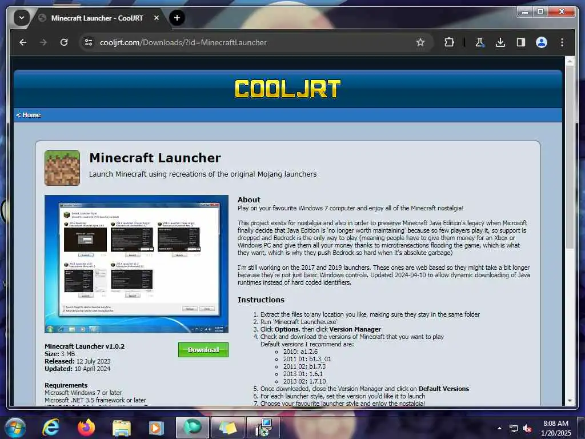Open the network computers taskbar icon
The height and width of the screenshot is (439, 585).
click(x=263, y=428)
